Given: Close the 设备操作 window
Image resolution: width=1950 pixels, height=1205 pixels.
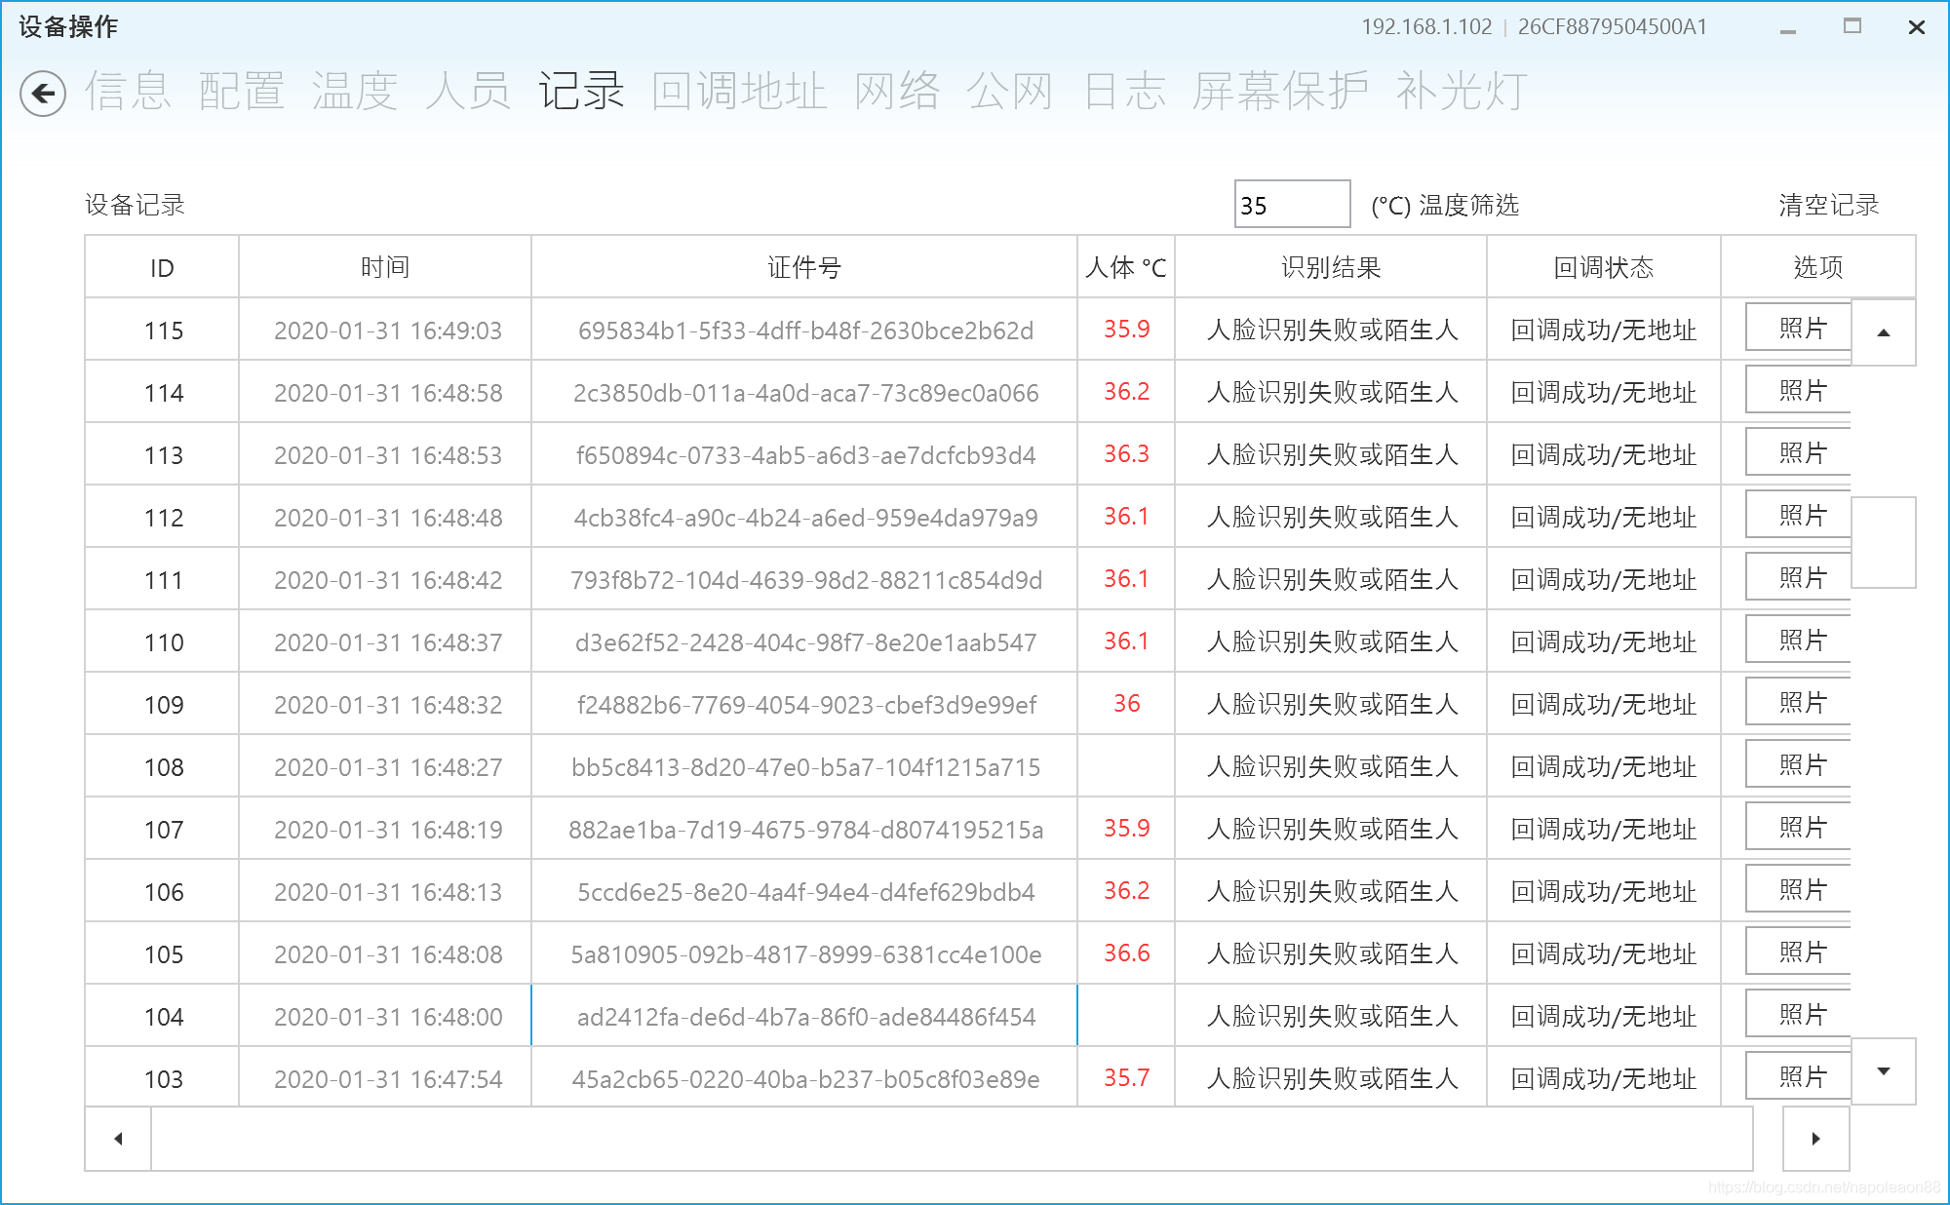Looking at the screenshot, I should [1916, 27].
